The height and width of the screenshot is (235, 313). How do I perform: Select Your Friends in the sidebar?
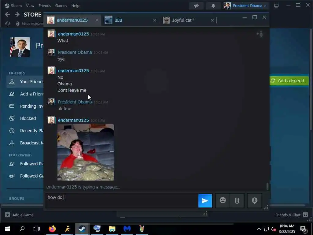click(x=25, y=82)
